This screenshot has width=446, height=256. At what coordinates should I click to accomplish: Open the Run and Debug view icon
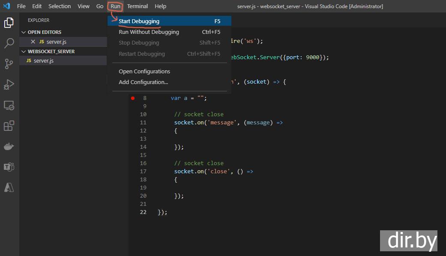click(x=9, y=84)
